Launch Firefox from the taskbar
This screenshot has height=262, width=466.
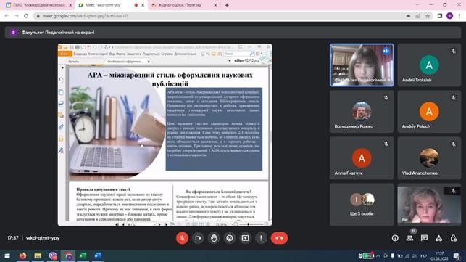tap(22, 255)
